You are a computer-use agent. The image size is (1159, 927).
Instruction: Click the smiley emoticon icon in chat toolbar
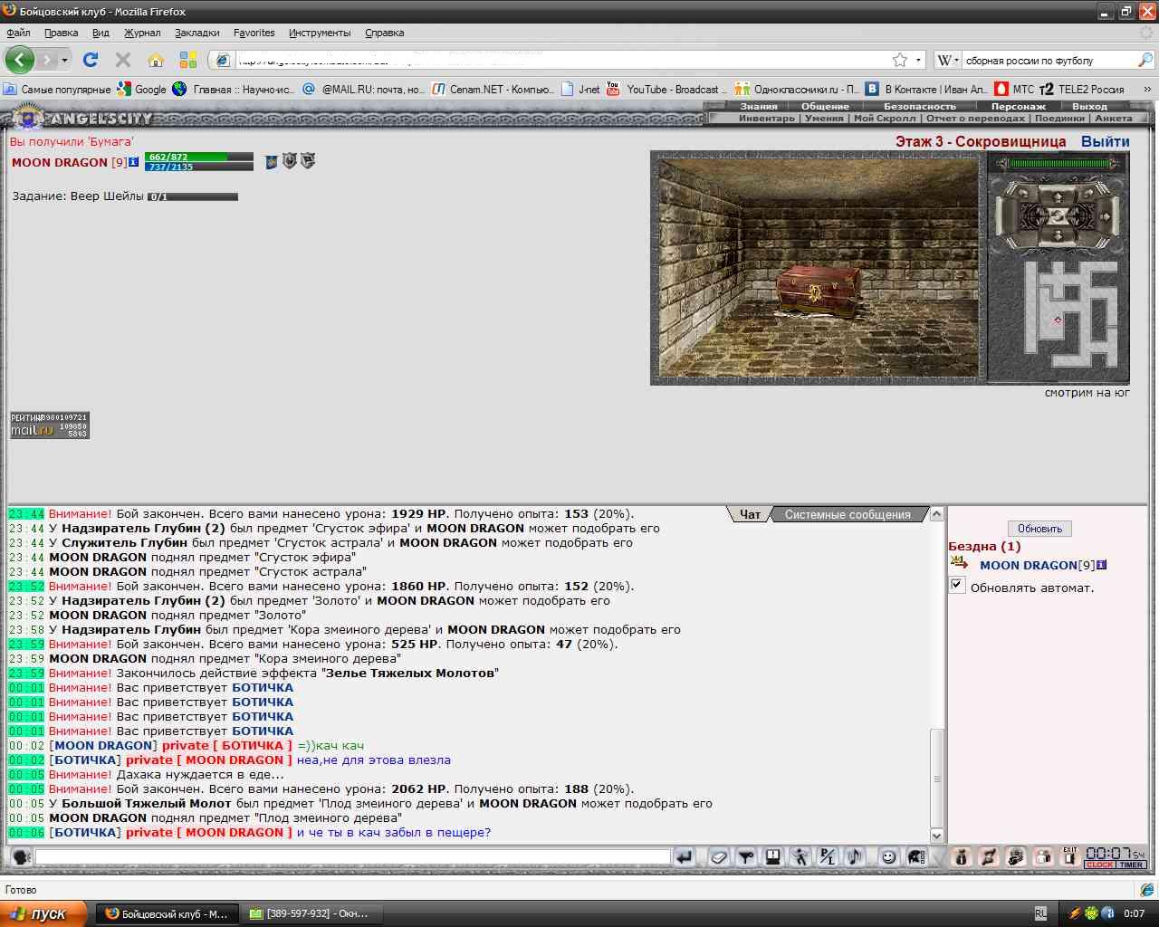tap(889, 856)
